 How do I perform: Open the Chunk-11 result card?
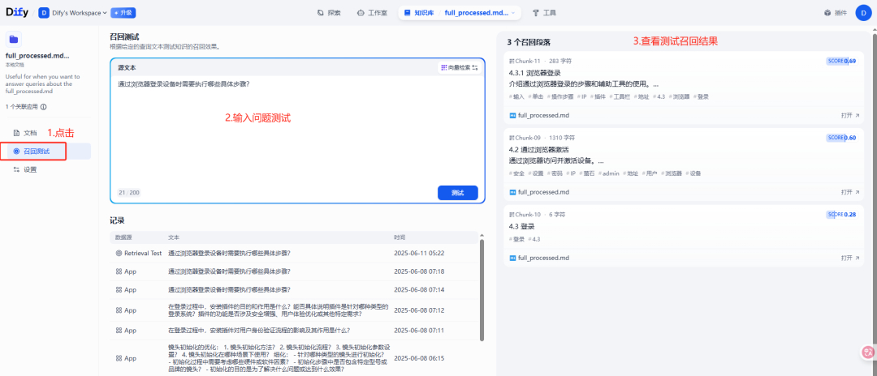682,88
